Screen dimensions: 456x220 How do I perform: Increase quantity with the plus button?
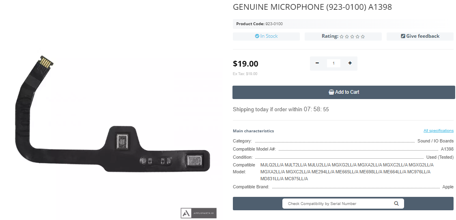coord(350,63)
